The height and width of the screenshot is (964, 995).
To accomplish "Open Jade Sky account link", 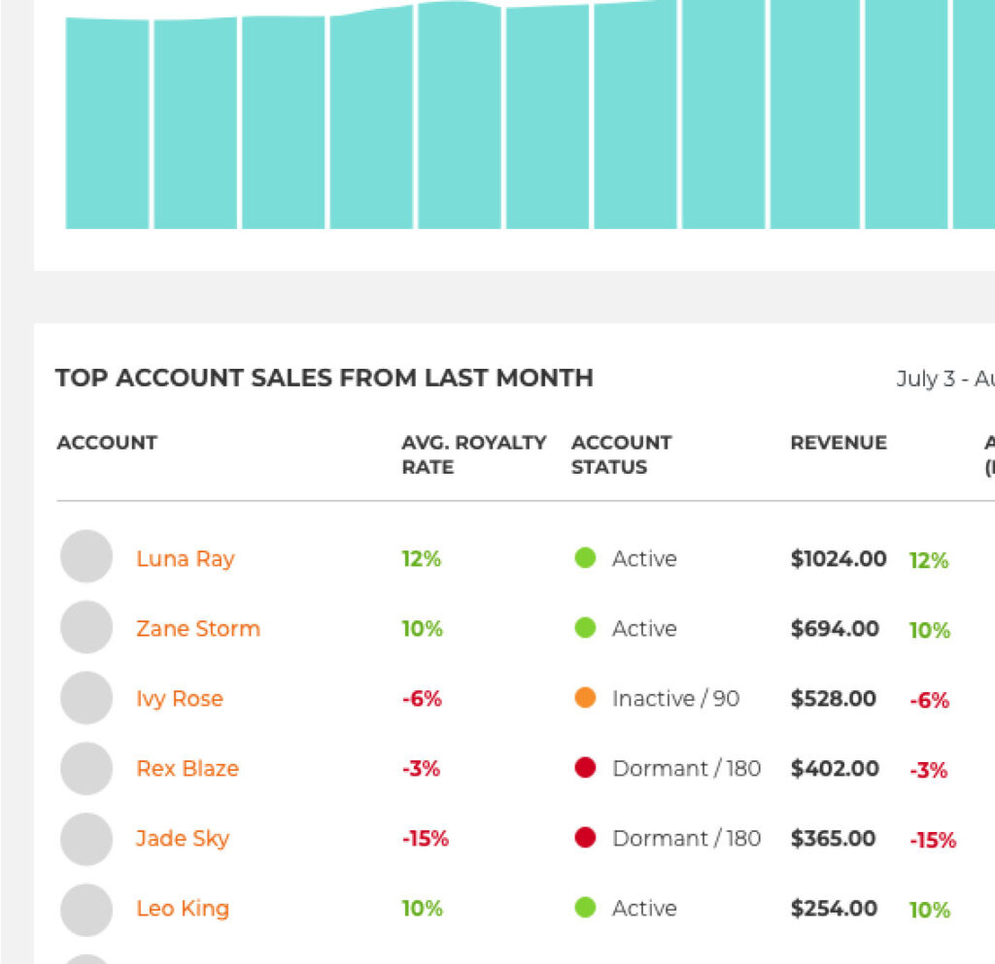I will (183, 839).
